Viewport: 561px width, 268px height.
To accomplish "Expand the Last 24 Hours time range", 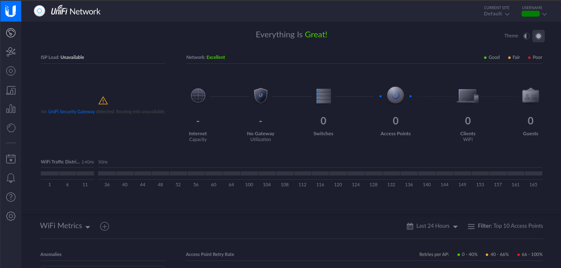I will click(x=432, y=226).
